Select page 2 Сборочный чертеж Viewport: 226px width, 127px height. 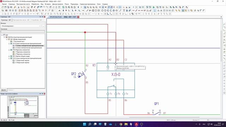point(22,62)
